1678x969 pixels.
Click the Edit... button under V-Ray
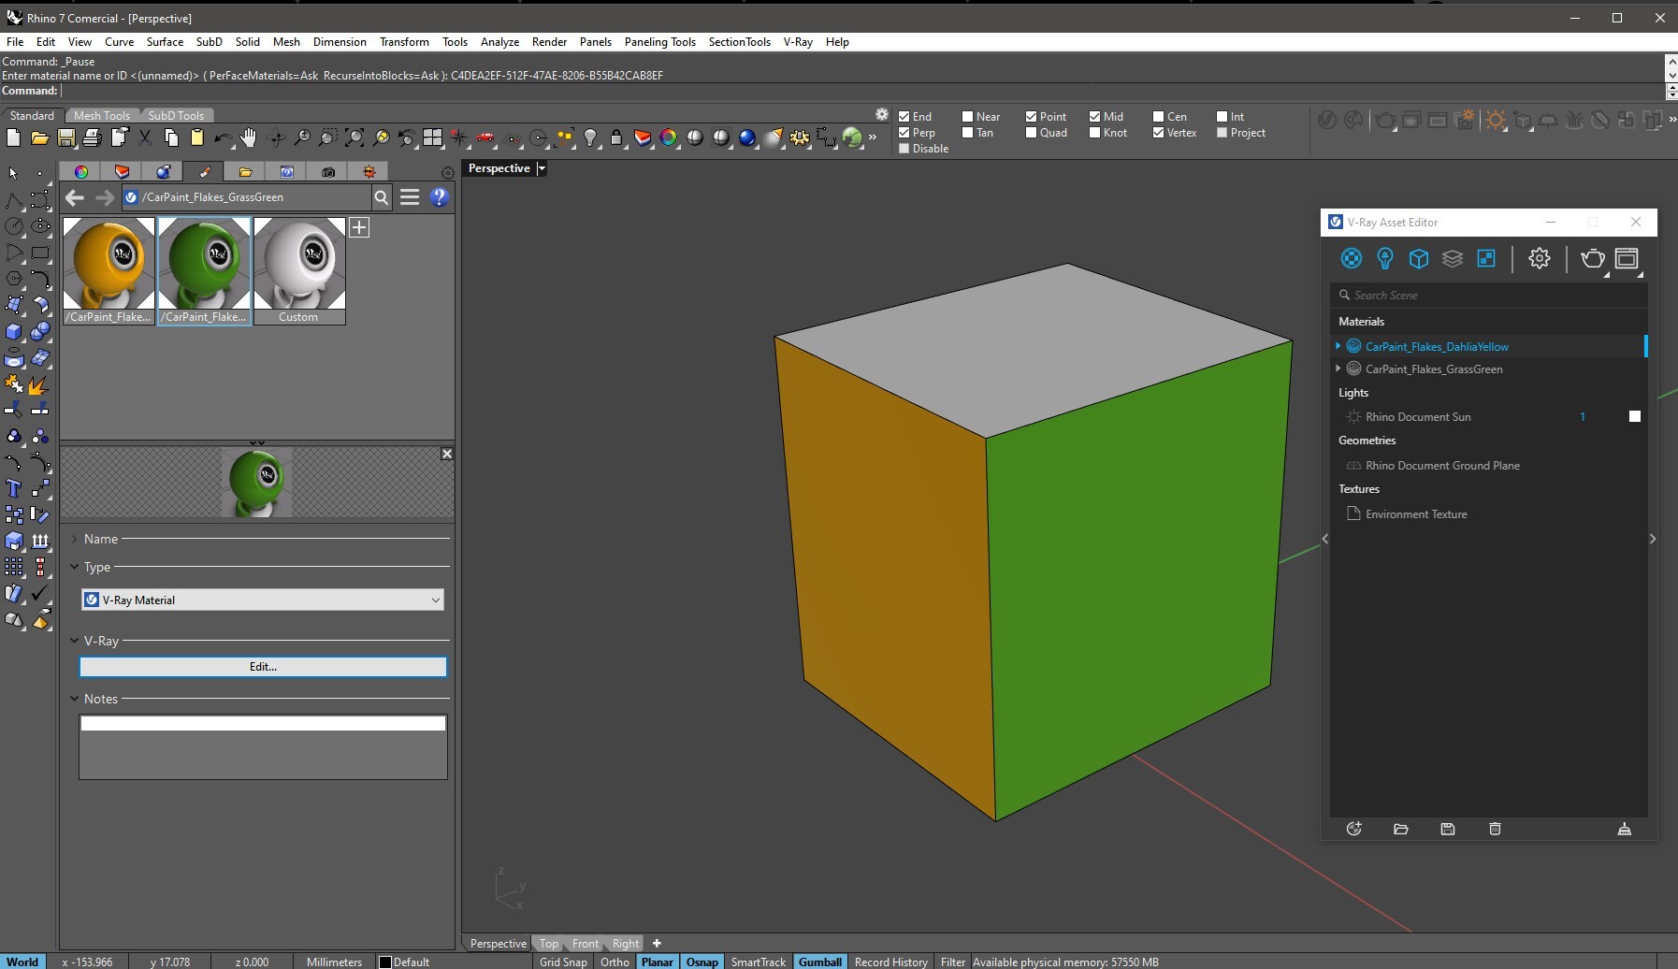point(263,667)
